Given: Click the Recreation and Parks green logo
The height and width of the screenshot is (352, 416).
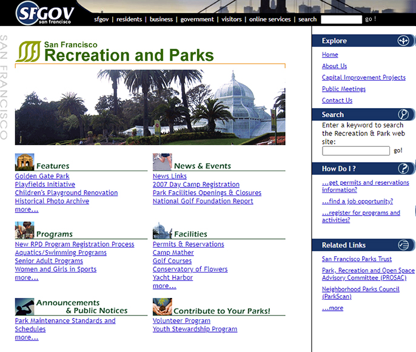Looking at the screenshot, I should tap(29, 52).
